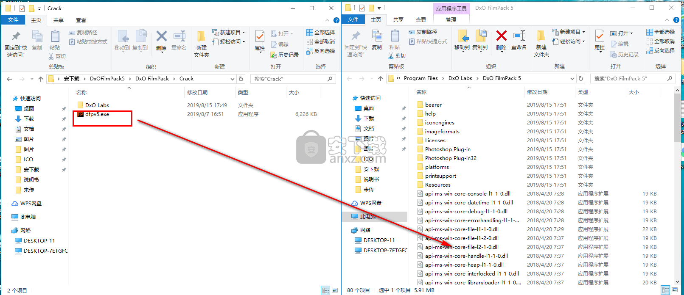Image resolution: width=684 pixels, height=295 pixels.
Task: Select all items in Crack window
Action: point(320,32)
